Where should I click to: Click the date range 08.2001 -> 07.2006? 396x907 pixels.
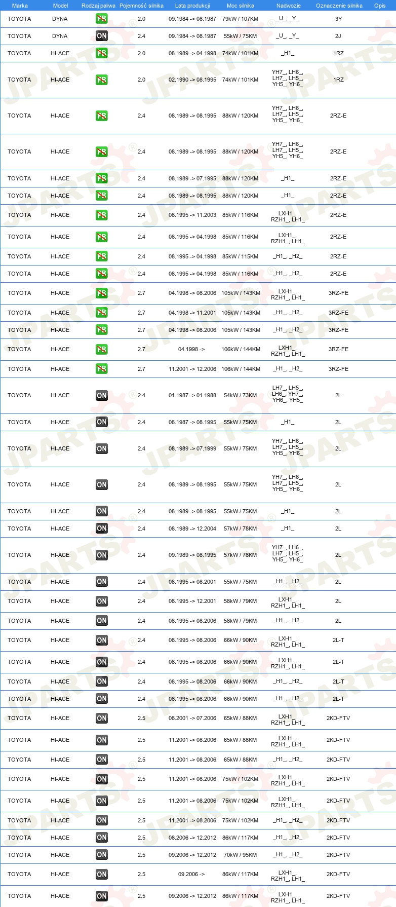pos(192,718)
